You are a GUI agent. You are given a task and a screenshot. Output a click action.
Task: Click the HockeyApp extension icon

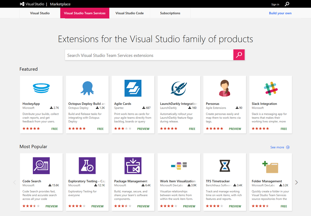pyautogui.click(x=41, y=88)
